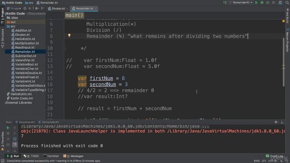This screenshot has height=163, width=290.
Task: Rerun program with Run panel play icon
Action: pyautogui.click(x=8, y=128)
